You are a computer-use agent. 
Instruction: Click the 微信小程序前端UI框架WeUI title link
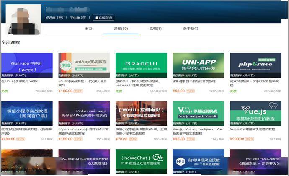pyautogui.click(x=141, y=131)
